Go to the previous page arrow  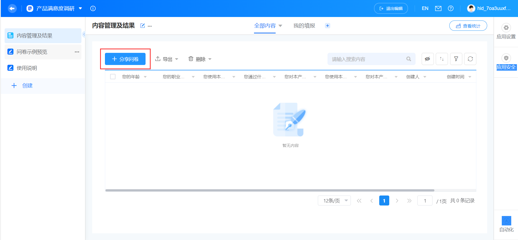pyautogui.click(x=372, y=201)
